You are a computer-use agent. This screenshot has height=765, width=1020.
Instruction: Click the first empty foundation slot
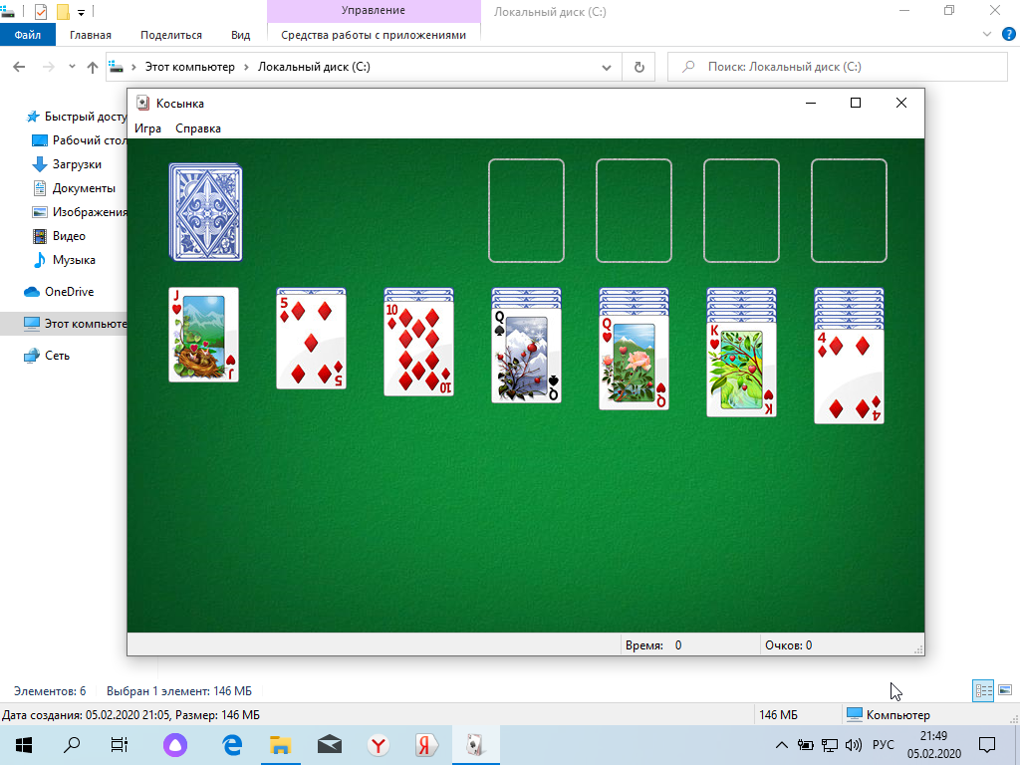click(526, 211)
